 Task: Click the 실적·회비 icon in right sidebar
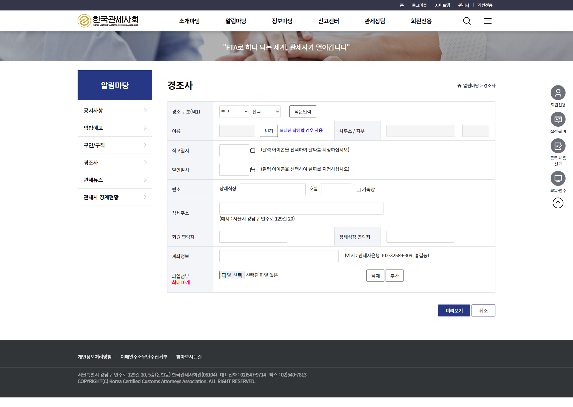pos(558,120)
